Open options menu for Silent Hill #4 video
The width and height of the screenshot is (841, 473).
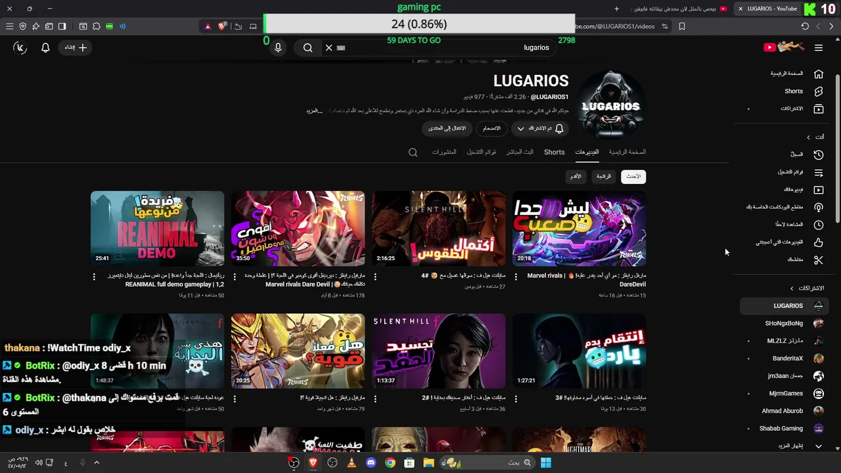click(375, 277)
